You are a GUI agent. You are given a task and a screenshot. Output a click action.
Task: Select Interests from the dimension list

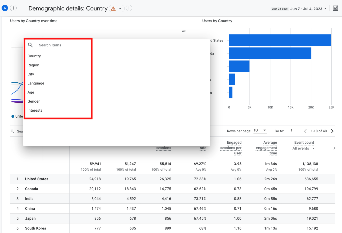[35, 110]
